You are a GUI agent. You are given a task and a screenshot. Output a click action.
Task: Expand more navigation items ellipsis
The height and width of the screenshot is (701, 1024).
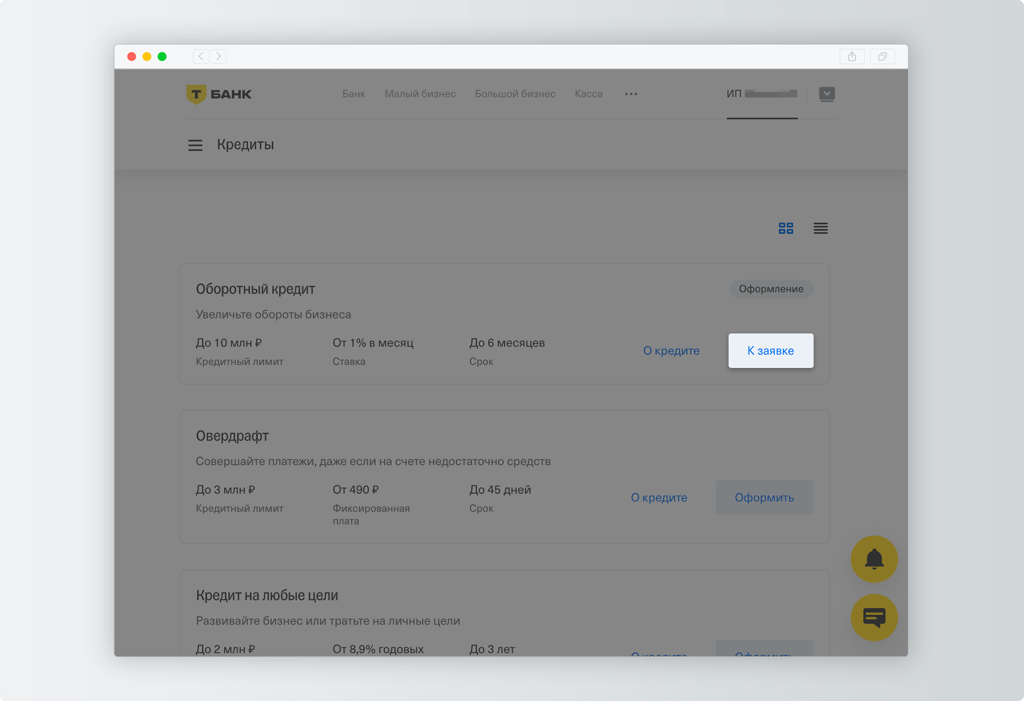point(631,94)
